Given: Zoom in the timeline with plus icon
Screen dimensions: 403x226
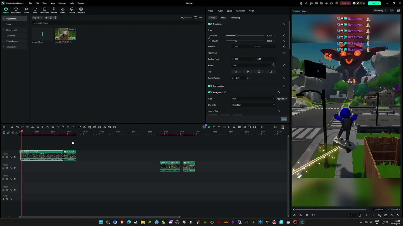Looking at the screenshot, I should click(x=275, y=127).
